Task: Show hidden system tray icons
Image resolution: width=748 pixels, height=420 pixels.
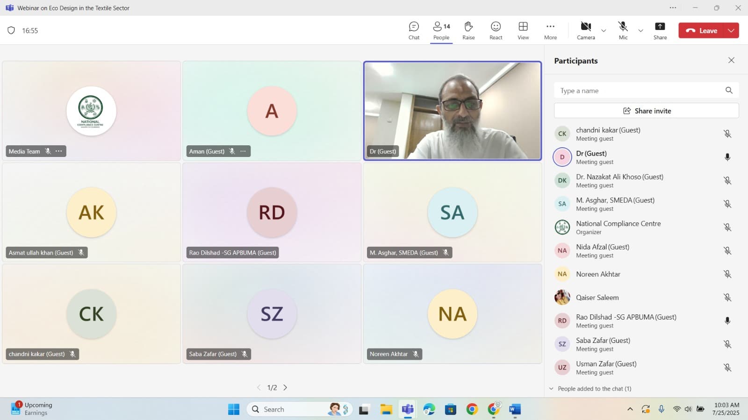Action: (x=630, y=409)
